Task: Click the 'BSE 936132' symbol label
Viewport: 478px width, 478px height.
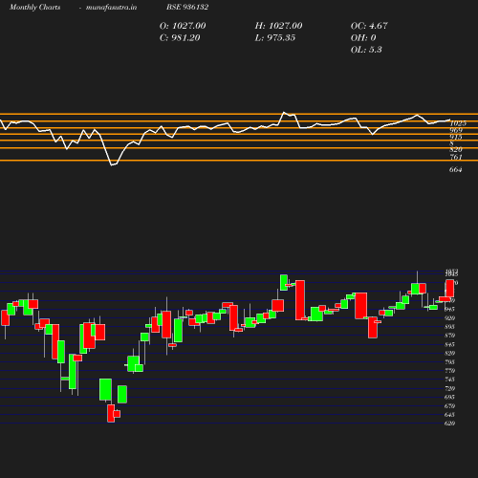Action: point(187,7)
